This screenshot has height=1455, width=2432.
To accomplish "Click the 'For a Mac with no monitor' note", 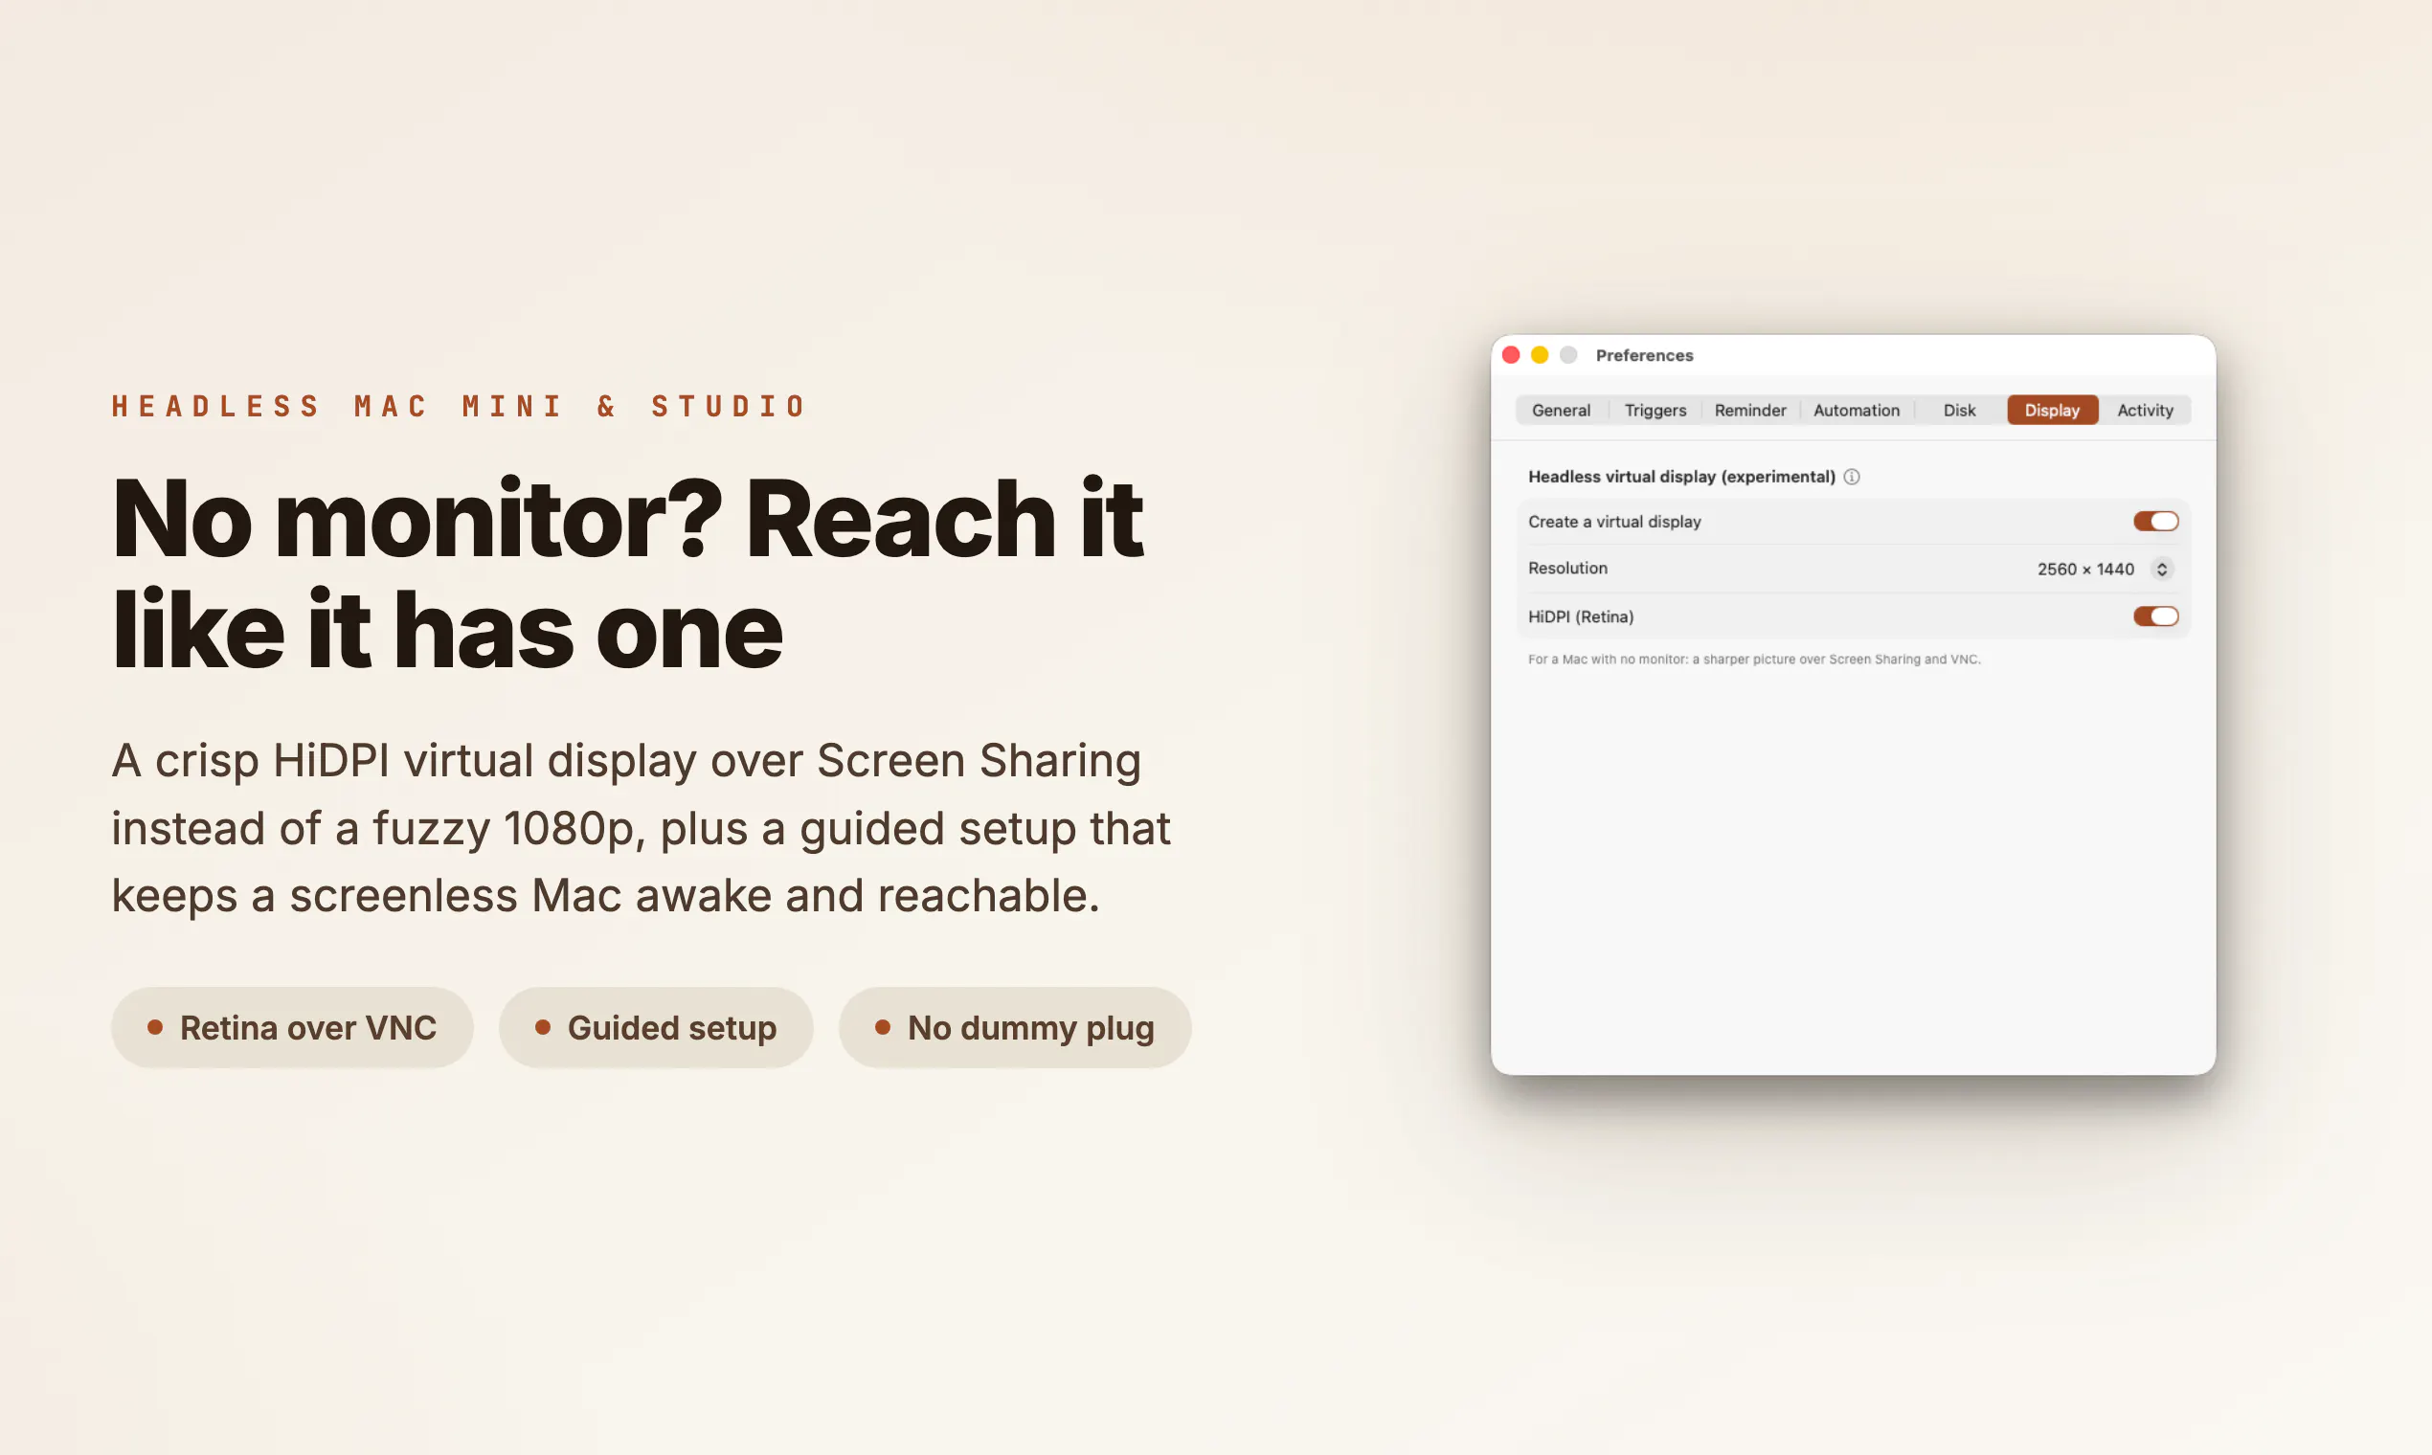I will [1753, 659].
